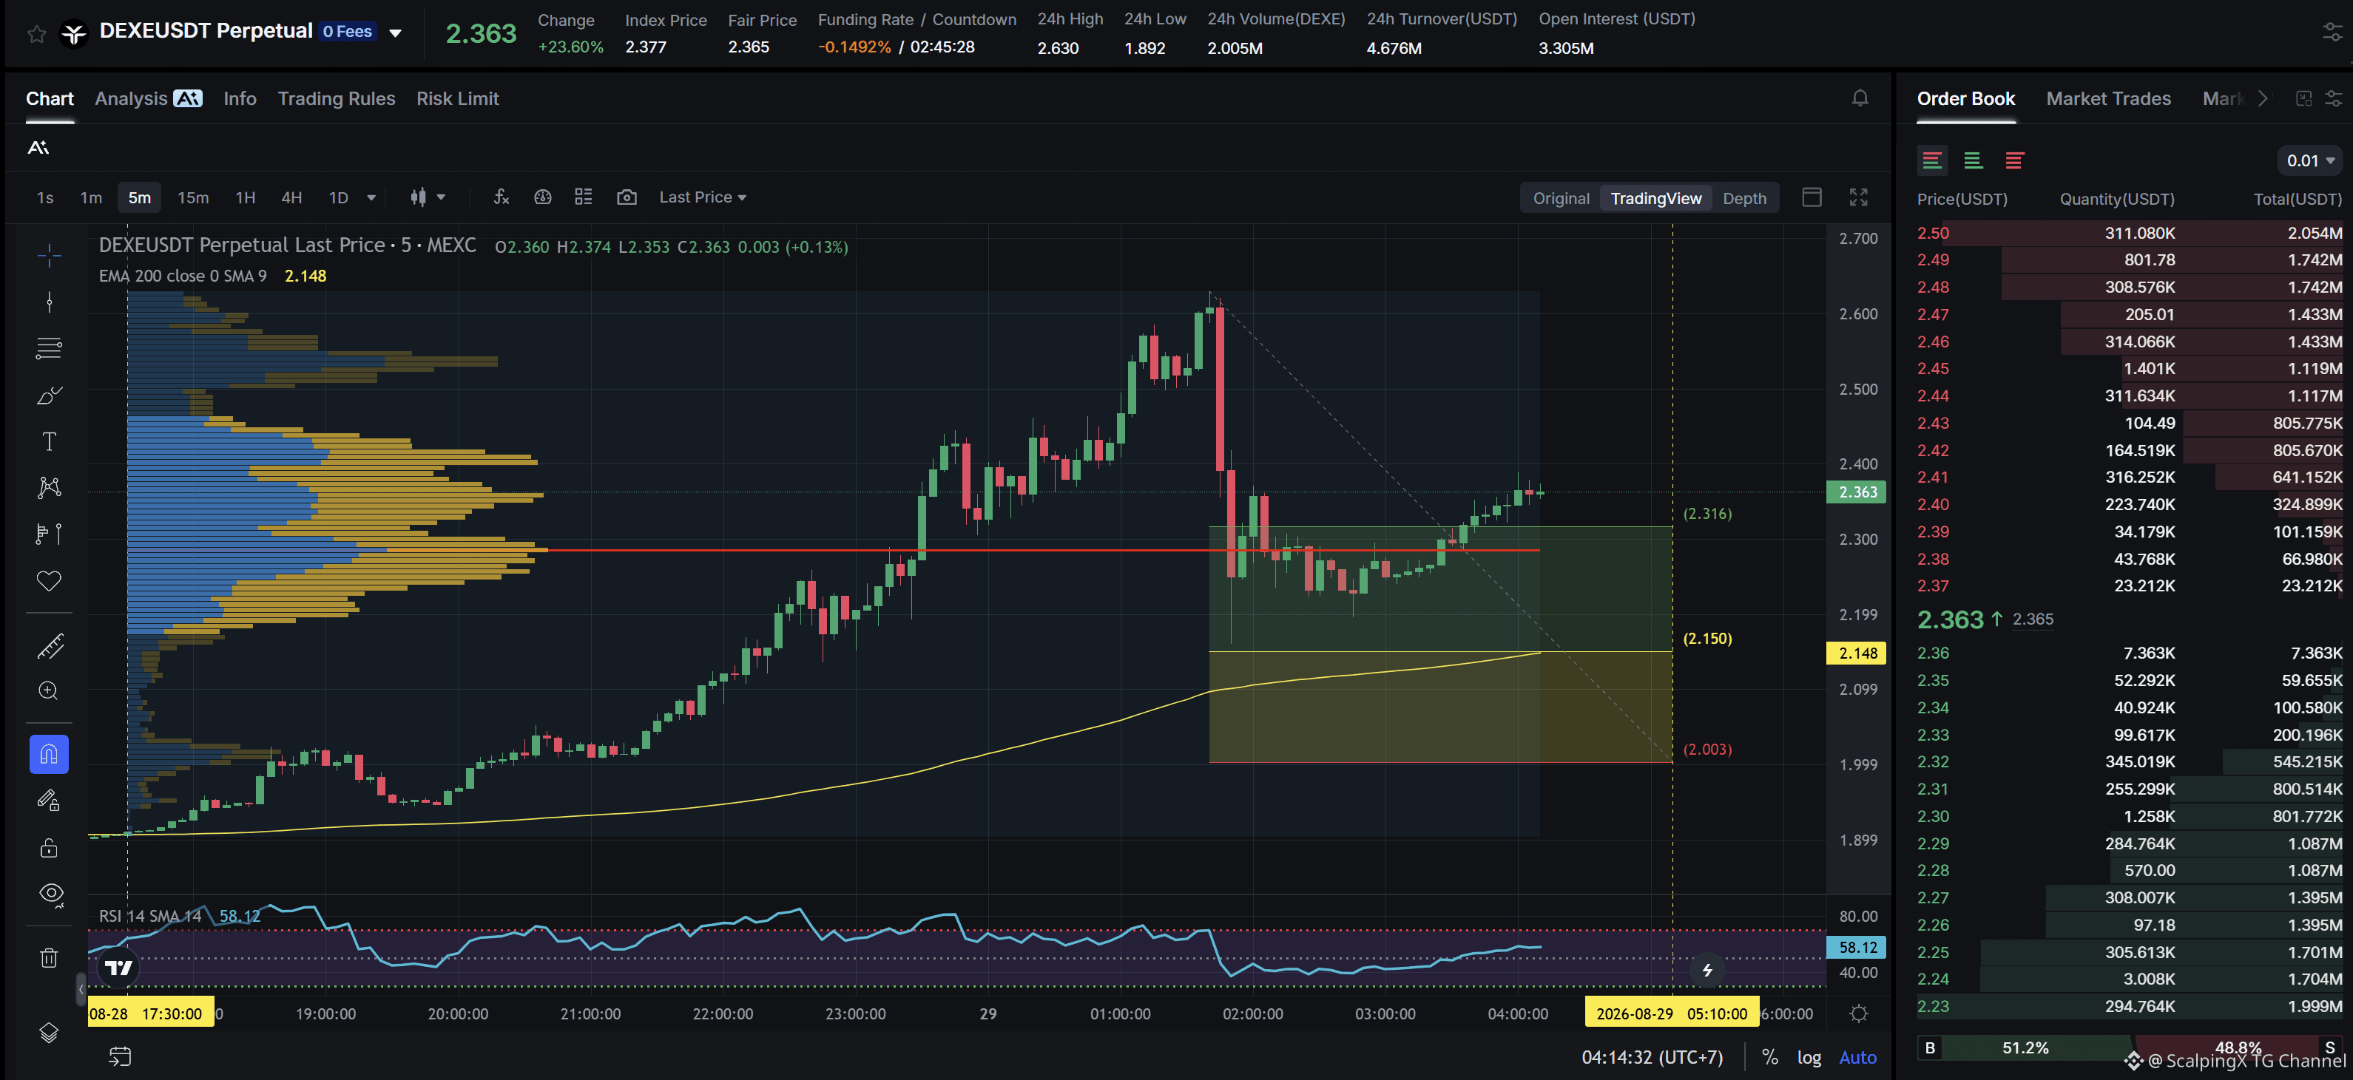Expand the chart to fullscreen
The image size is (2353, 1080).
tap(1859, 197)
